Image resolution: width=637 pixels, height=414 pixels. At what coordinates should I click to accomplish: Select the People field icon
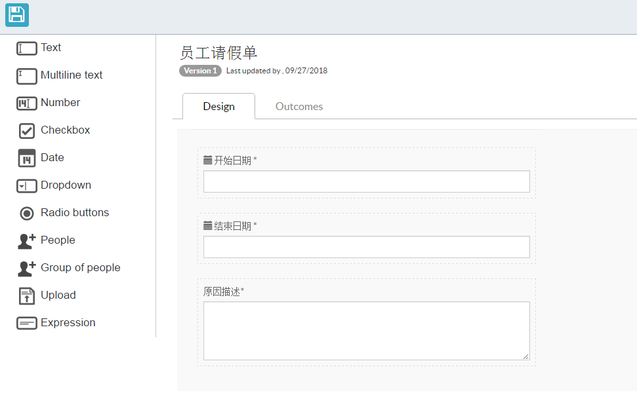[x=27, y=241]
